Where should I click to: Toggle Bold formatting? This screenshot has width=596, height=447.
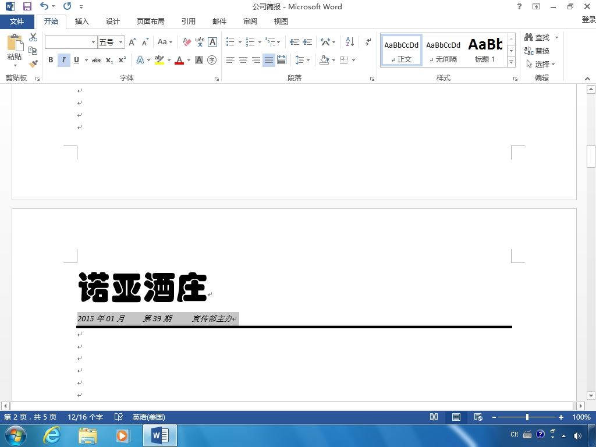(x=51, y=60)
